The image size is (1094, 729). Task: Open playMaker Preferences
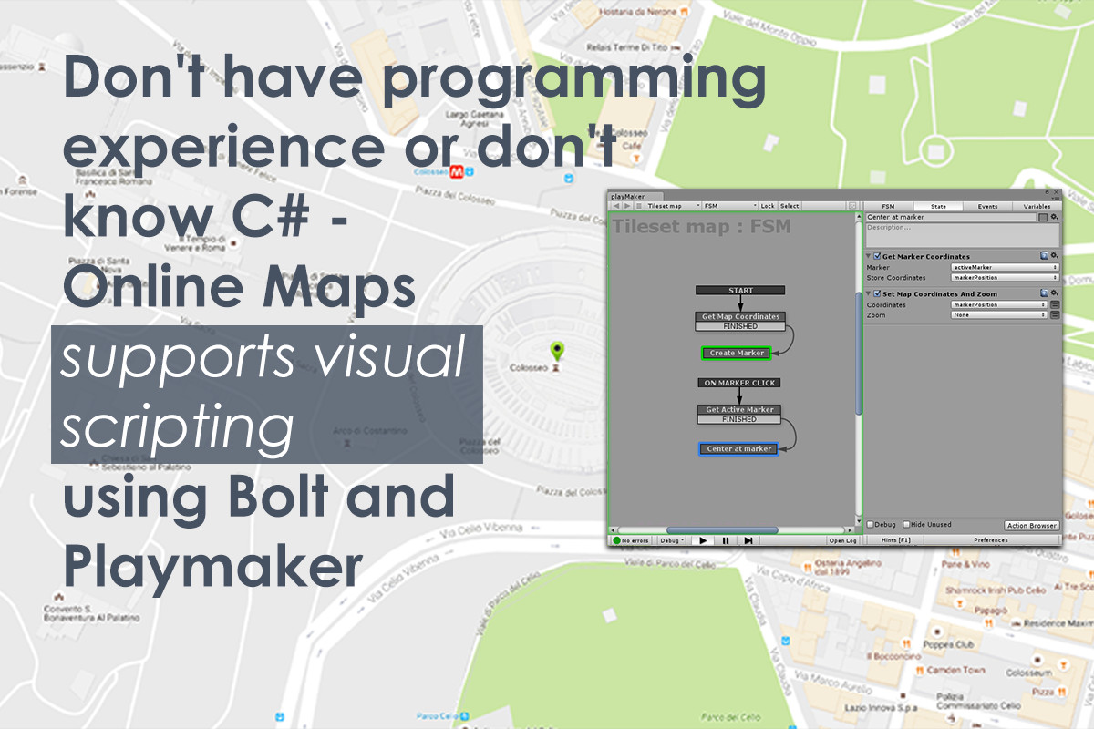pyautogui.click(x=991, y=540)
